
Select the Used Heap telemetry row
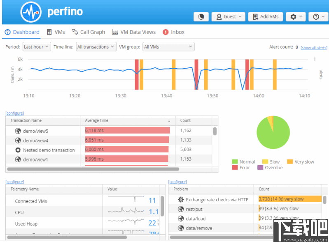(x=82, y=224)
